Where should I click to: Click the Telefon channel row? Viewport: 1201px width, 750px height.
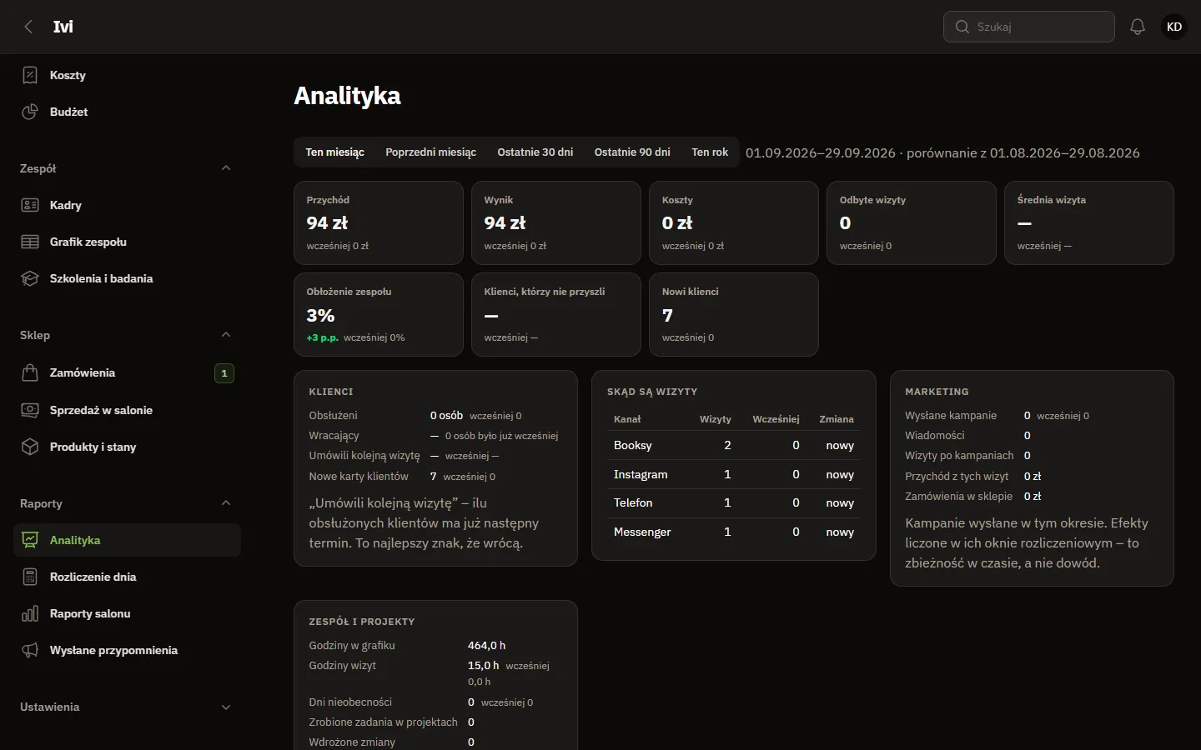point(734,503)
